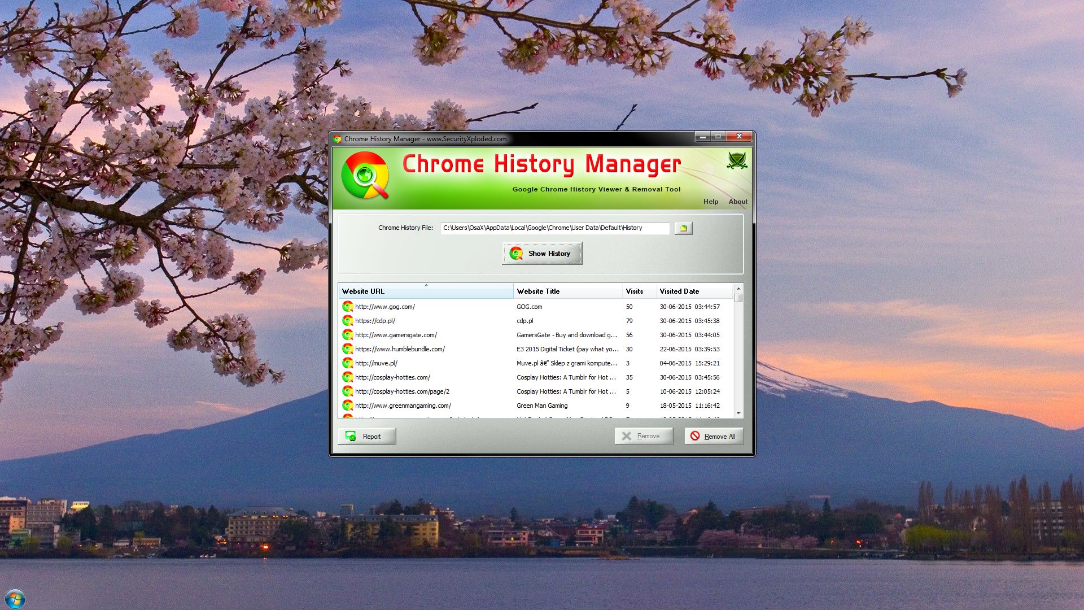Viewport: 1084px width, 610px height.
Task: Click the folder browse icon for Chrome History File
Action: tap(683, 228)
